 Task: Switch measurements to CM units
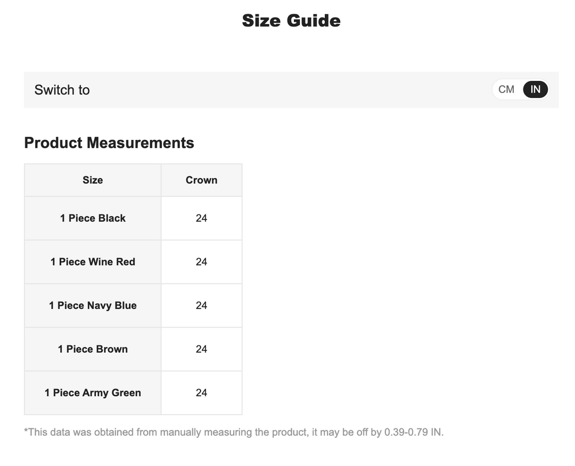[x=506, y=89]
